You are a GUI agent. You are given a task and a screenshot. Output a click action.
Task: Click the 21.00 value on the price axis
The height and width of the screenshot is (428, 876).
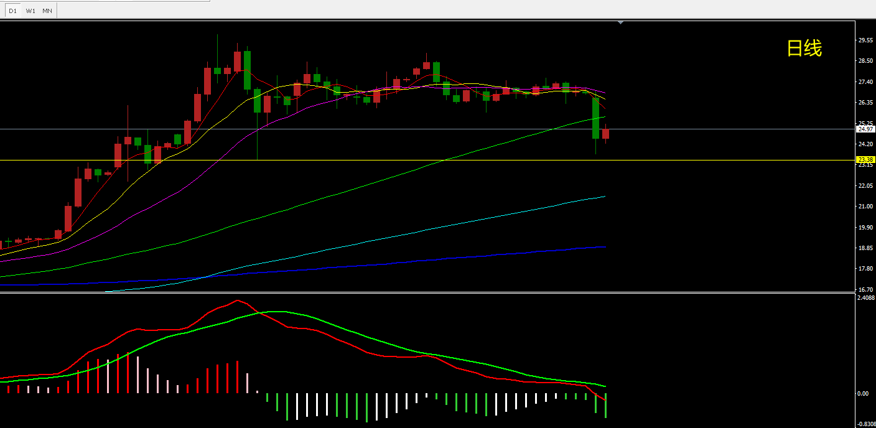click(865, 207)
